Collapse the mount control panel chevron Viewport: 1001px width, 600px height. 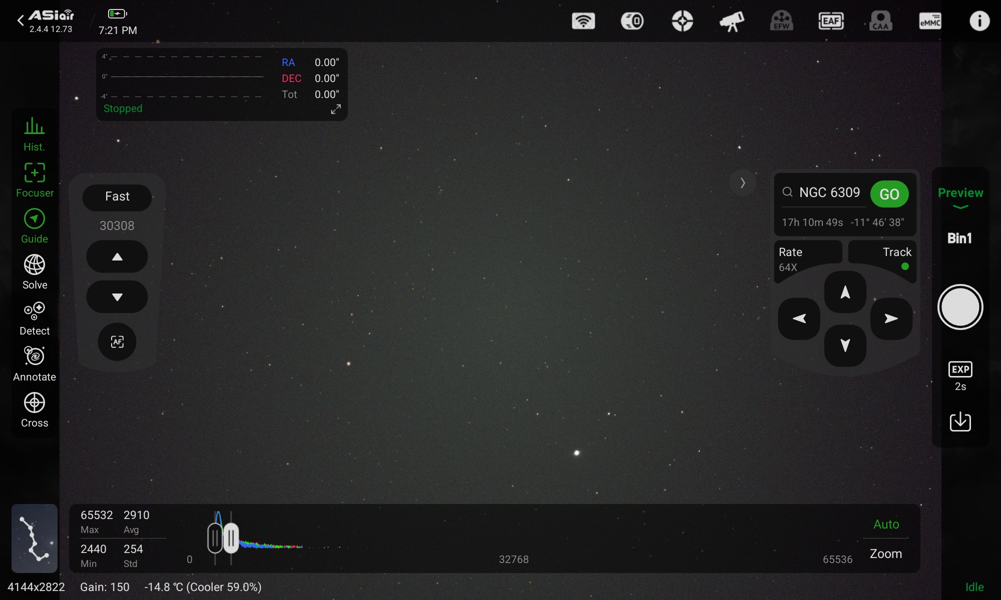coord(743,183)
